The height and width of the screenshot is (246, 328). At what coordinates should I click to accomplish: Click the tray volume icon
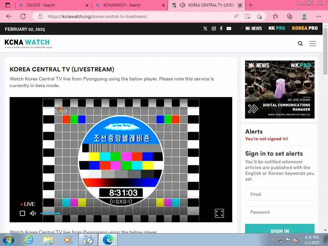pos(295,240)
